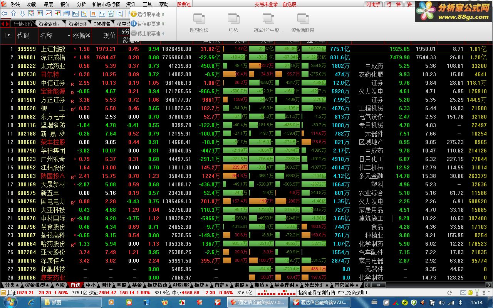Switch to the 资金博弈 tab

[x=78, y=24]
